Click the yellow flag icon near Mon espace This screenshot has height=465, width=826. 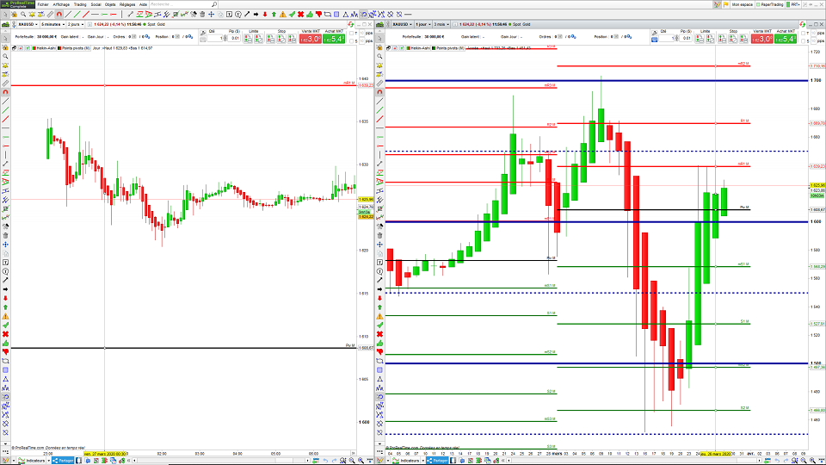[x=726, y=4]
